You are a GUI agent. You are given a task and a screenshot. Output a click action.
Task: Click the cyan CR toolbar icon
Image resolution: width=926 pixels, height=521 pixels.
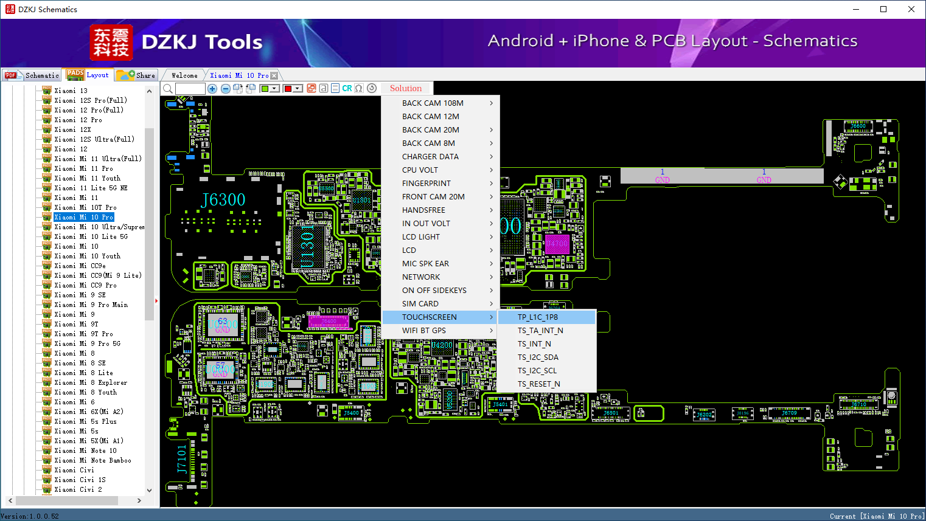coord(347,88)
